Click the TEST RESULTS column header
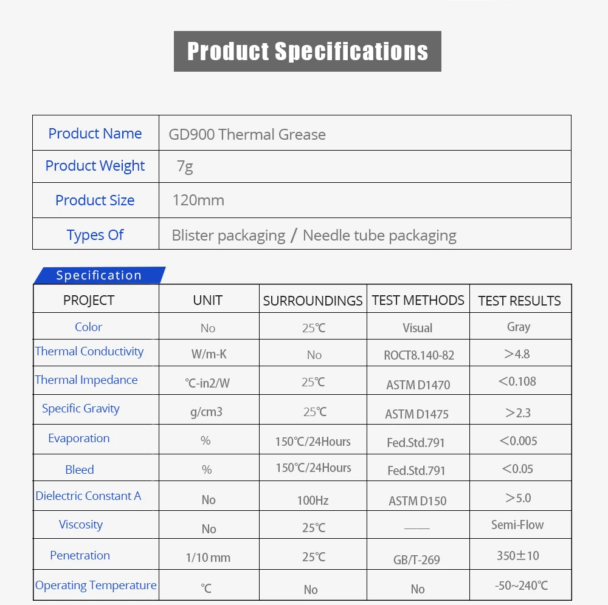 (x=519, y=301)
